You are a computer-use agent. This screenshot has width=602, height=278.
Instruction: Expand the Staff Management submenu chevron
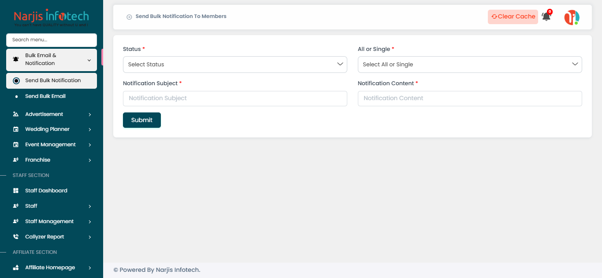point(89,222)
